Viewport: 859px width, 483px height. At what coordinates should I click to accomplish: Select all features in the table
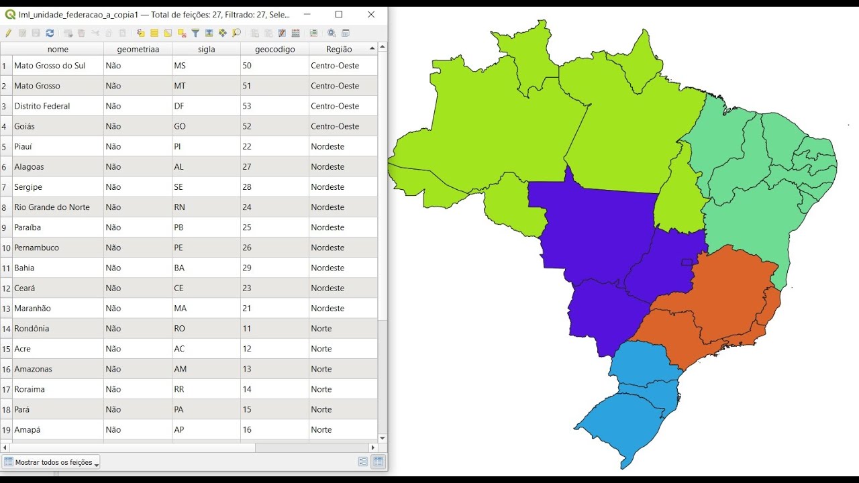click(154, 33)
